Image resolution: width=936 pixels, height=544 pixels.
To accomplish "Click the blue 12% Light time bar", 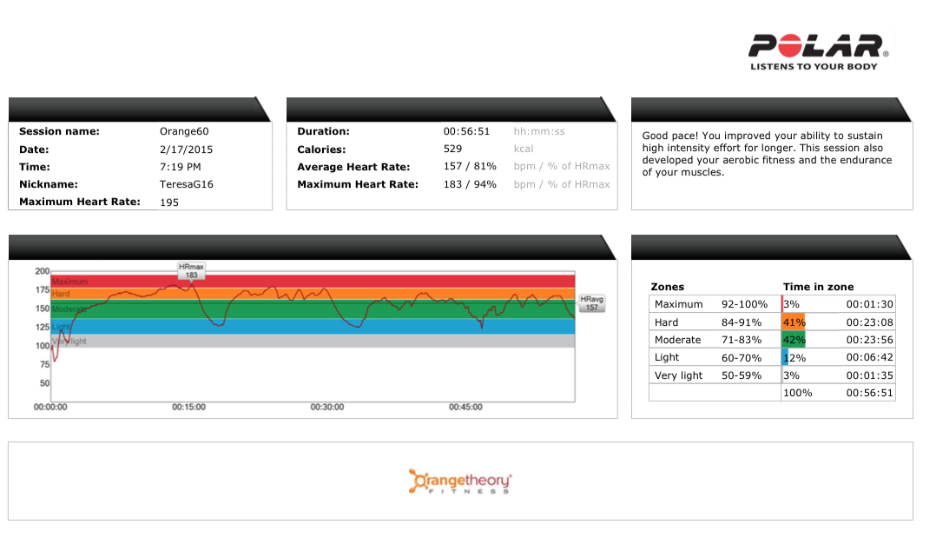I will click(786, 357).
